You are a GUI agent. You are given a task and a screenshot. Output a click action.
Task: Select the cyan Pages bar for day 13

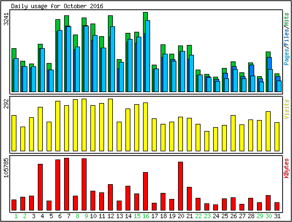122,77
